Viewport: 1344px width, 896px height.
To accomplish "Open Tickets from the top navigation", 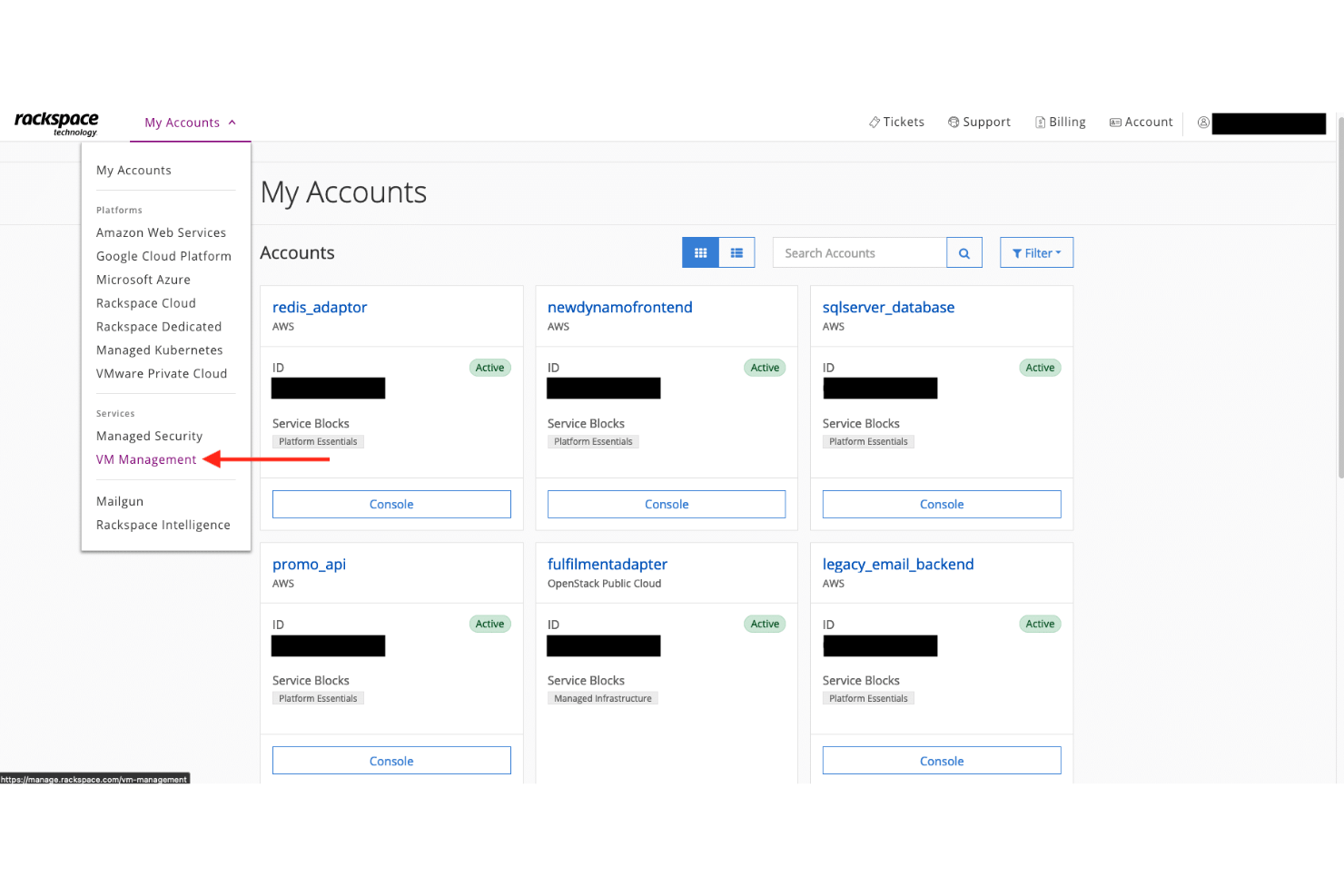I will (896, 122).
